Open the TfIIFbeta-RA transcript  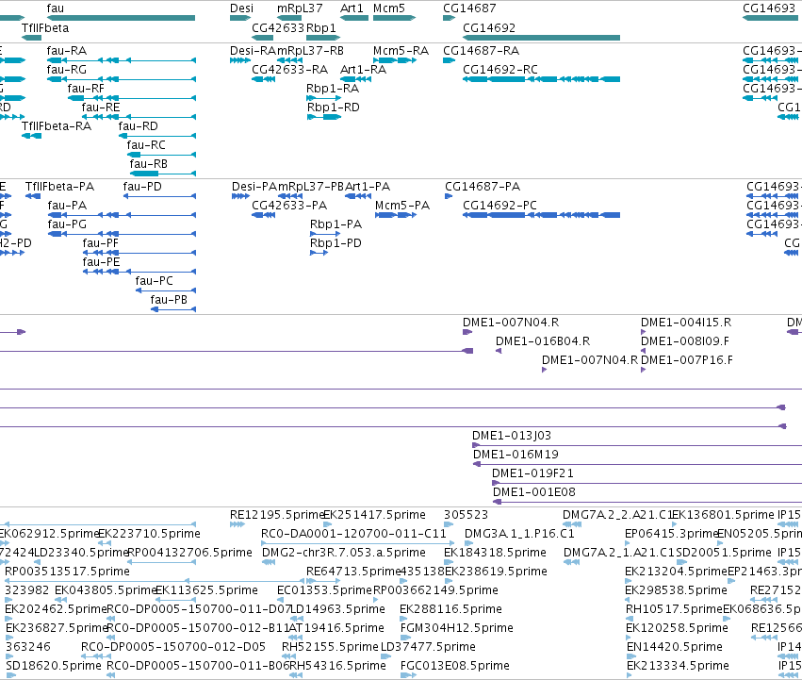click(57, 126)
